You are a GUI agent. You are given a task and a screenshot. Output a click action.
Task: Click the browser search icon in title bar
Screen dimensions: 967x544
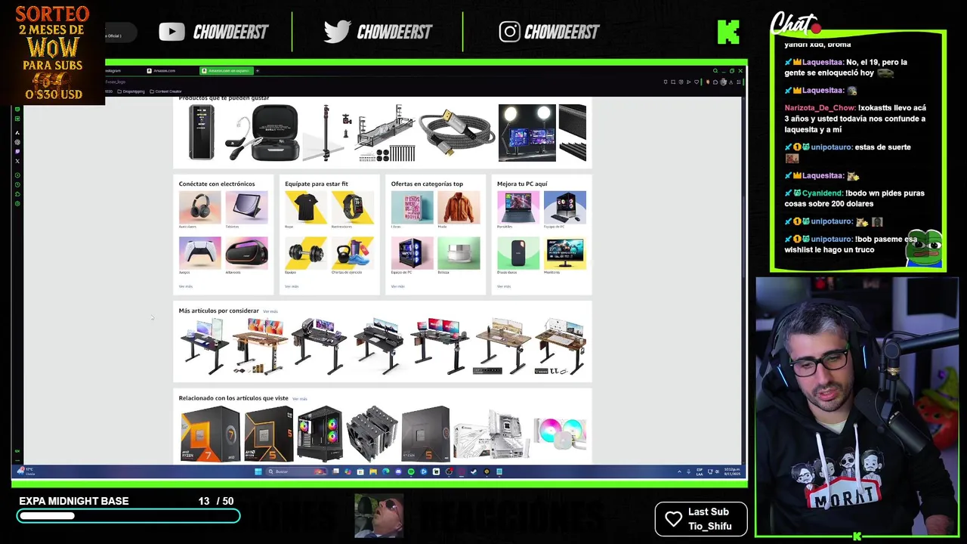pyautogui.click(x=715, y=70)
